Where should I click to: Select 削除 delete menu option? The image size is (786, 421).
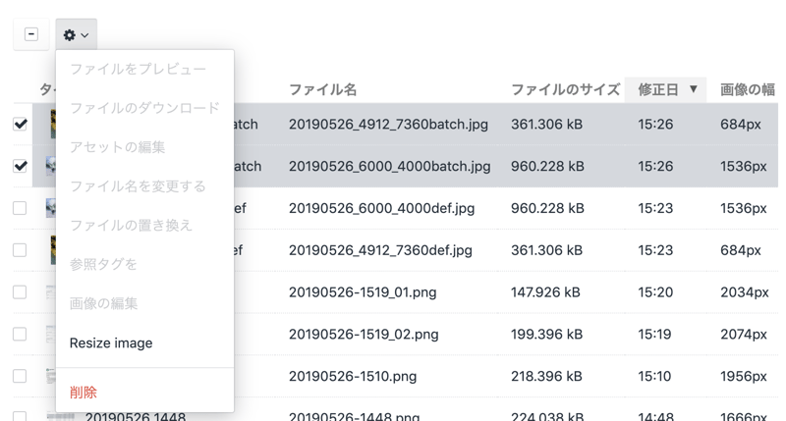[x=84, y=392]
